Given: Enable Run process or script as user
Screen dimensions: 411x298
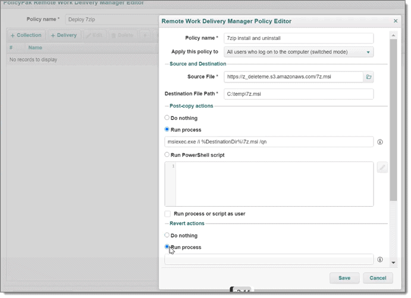Looking at the screenshot, I should (x=168, y=214).
